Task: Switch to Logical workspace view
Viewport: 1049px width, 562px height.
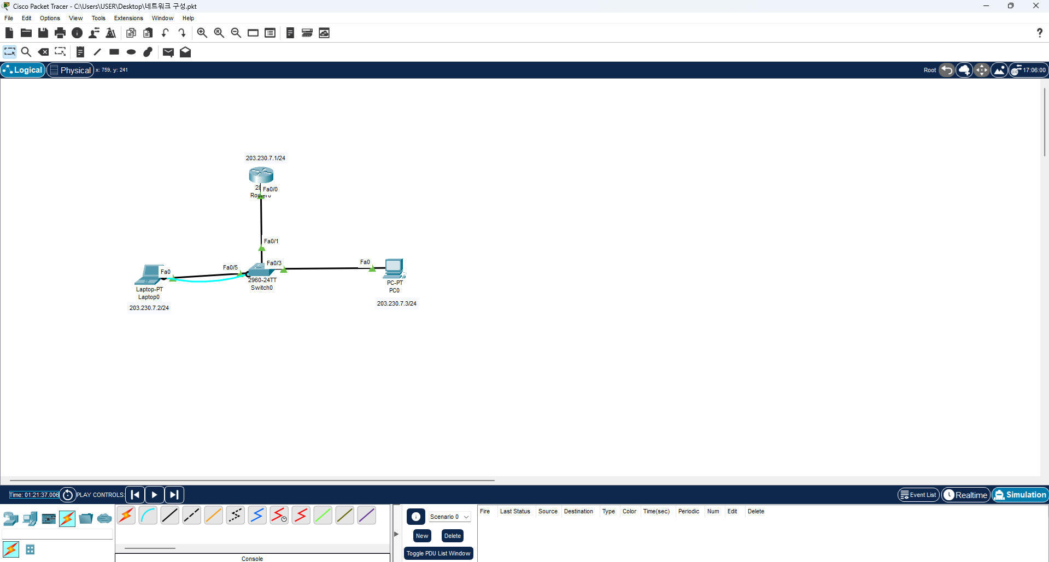Action: click(23, 70)
